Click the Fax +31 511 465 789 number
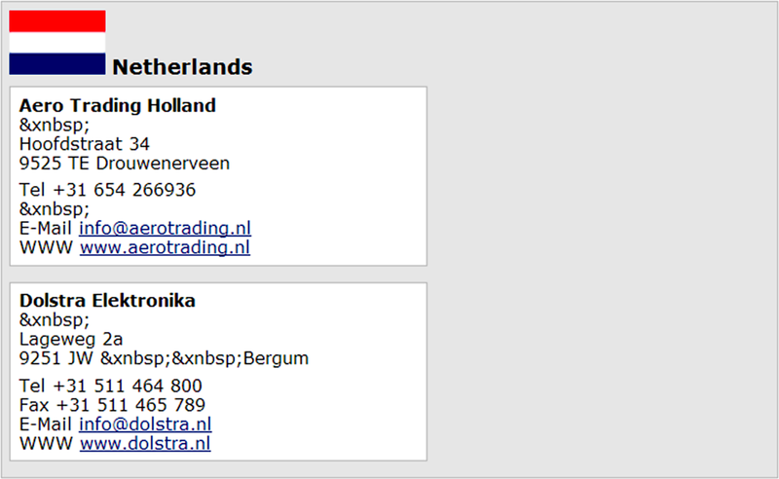The width and height of the screenshot is (779, 479). click(x=112, y=405)
